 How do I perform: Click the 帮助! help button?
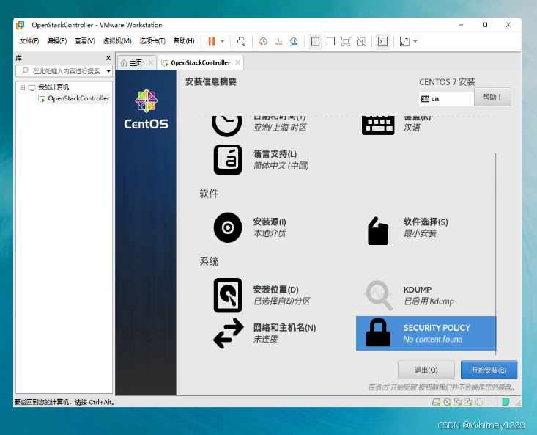(492, 97)
